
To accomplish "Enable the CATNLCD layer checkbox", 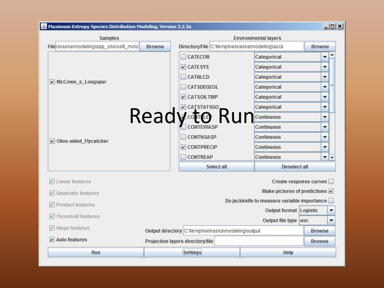I will (x=183, y=77).
